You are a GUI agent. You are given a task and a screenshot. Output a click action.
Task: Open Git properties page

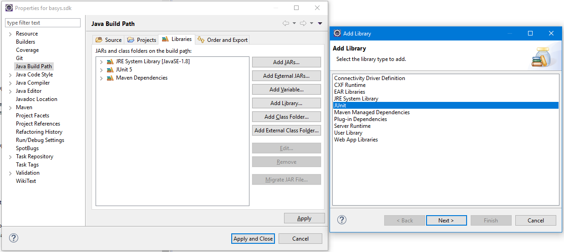tap(19, 58)
